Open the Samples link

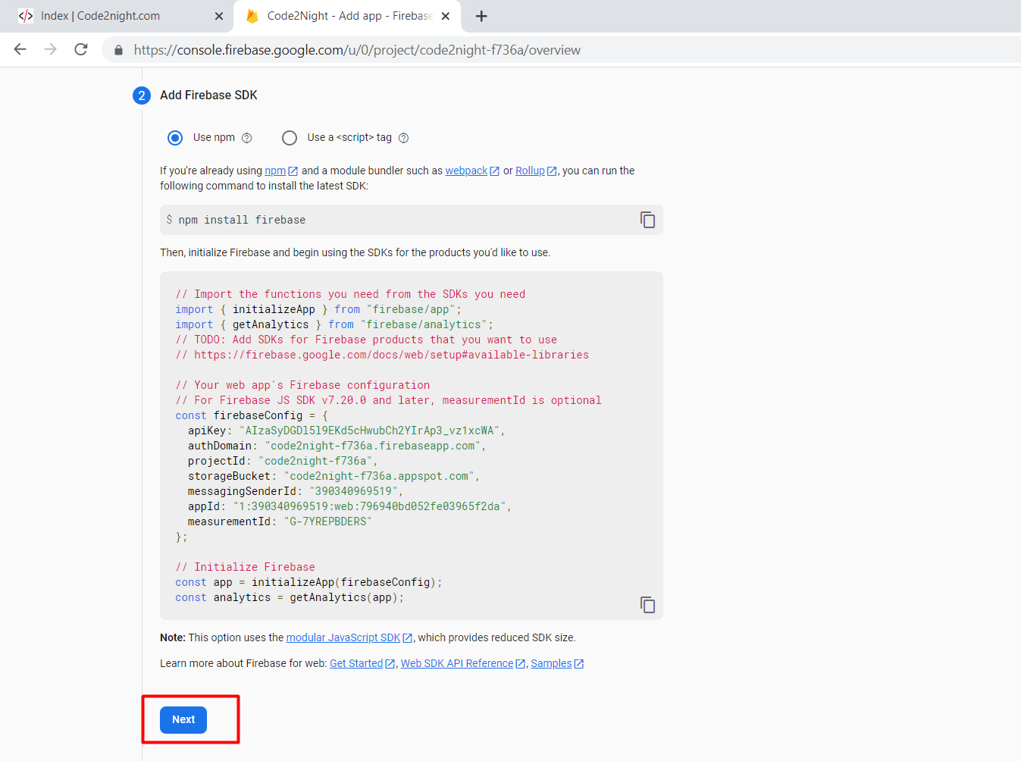(x=551, y=663)
